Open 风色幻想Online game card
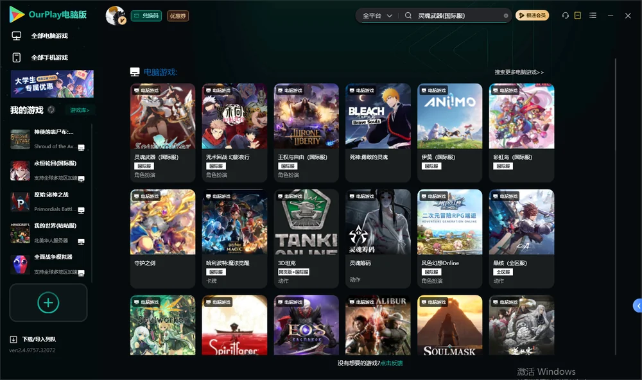Viewport: 642px width, 380px height. click(449, 239)
